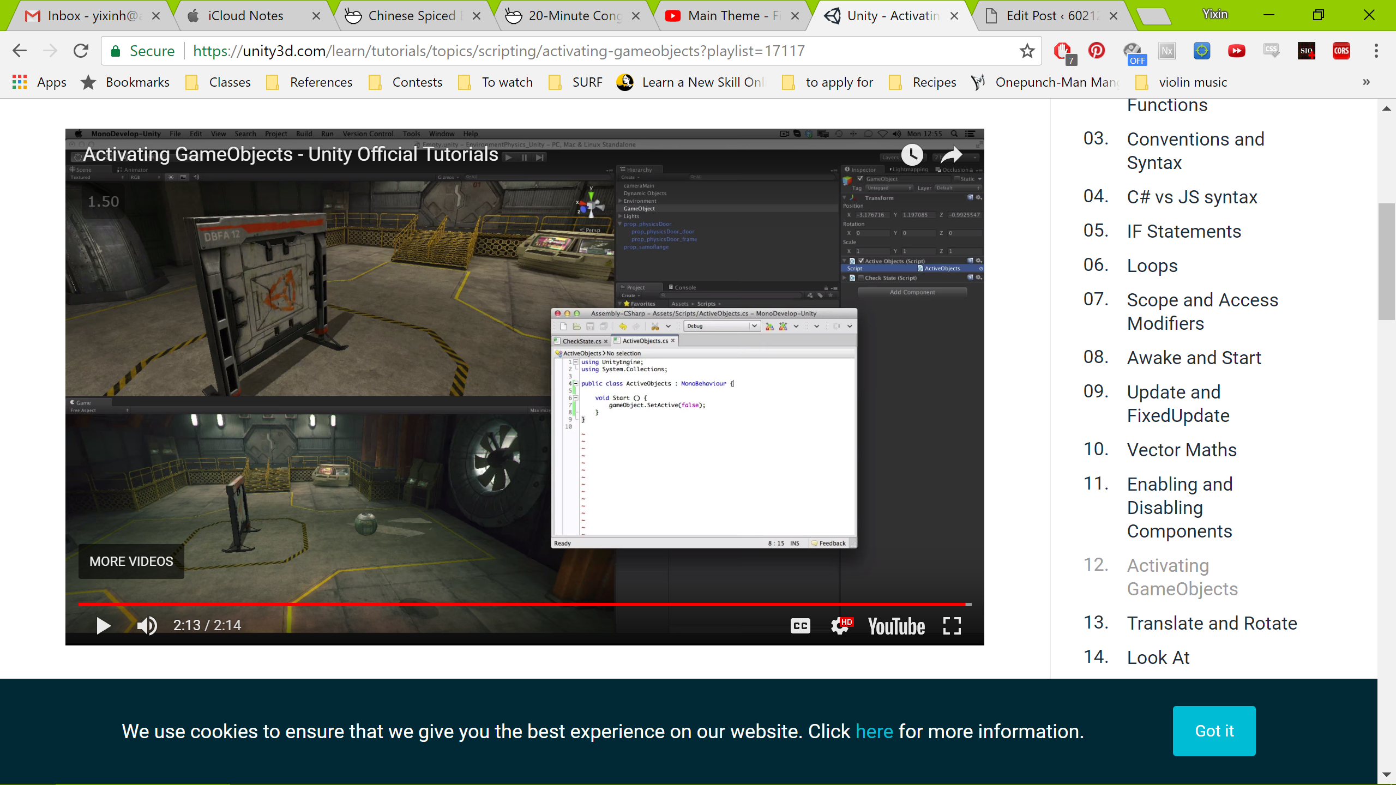The width and height of the screenshot is (1396, 785).
Task: Click the CSS extension icon
Action: pyautogui.click(x=1271, y=51)
